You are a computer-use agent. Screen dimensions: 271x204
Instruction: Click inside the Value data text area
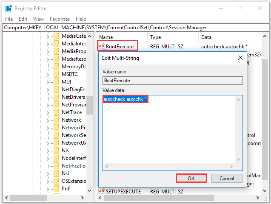pos(169,129)
